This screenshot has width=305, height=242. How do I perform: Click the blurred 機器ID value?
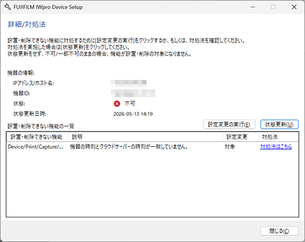(x=133, y=93)
